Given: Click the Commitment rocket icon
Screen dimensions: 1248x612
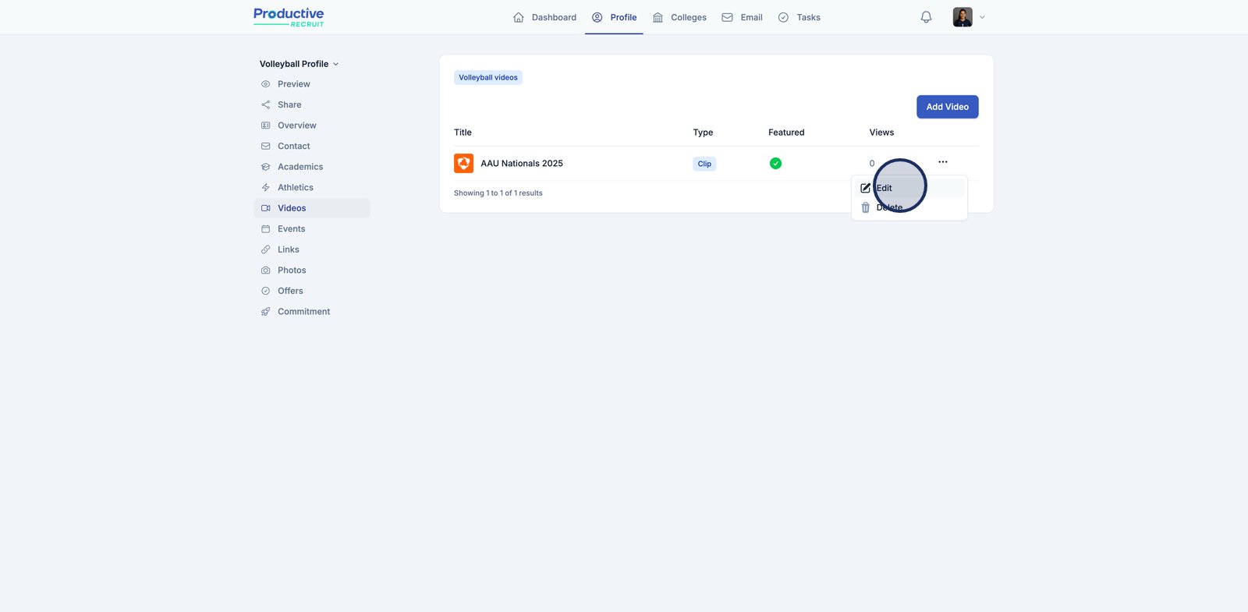Looking at the screenshot, I should (x=266, y=312).
